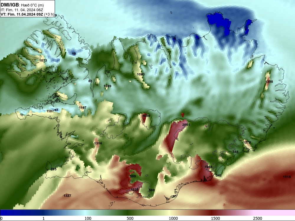This screenshot has width=295, height=221.
Task: Select the 348 height label
Action: click(235, 152)
